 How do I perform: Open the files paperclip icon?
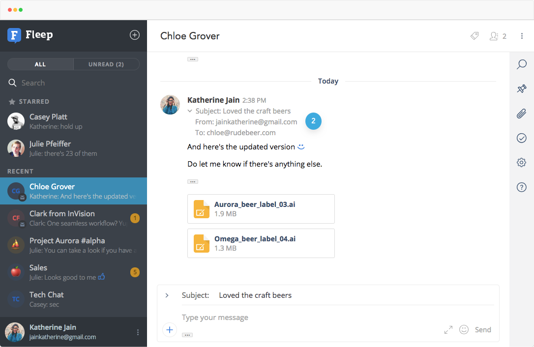pos(521,114)
